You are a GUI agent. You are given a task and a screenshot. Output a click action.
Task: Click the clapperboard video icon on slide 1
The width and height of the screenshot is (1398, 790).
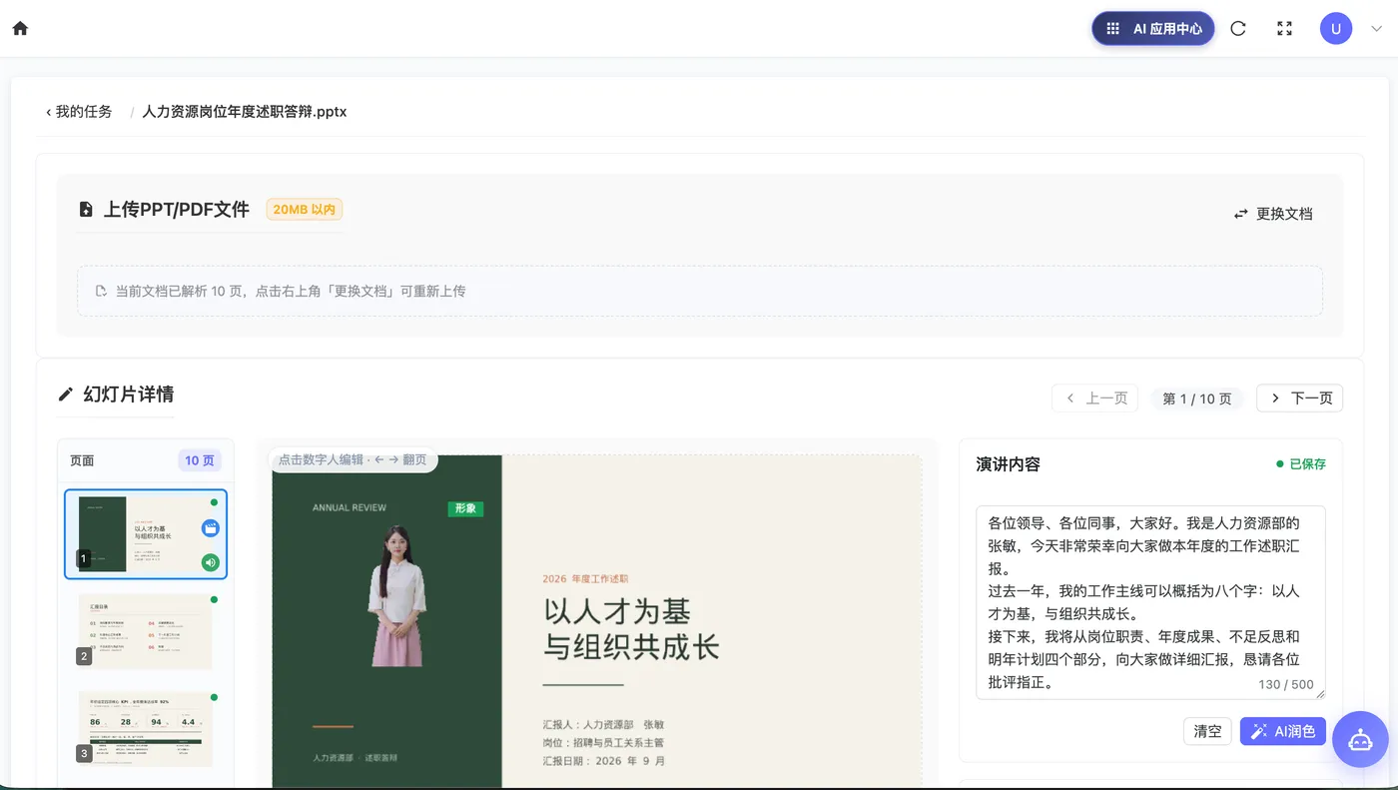[x=210, y=528]
